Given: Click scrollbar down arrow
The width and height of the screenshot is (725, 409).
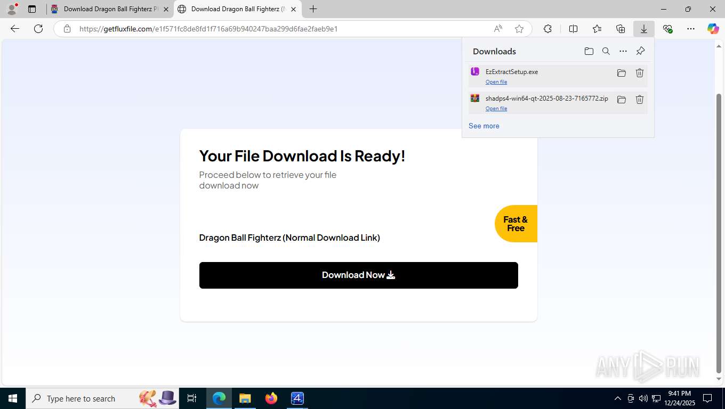Looking at the screenshot, I should (719, 379).
